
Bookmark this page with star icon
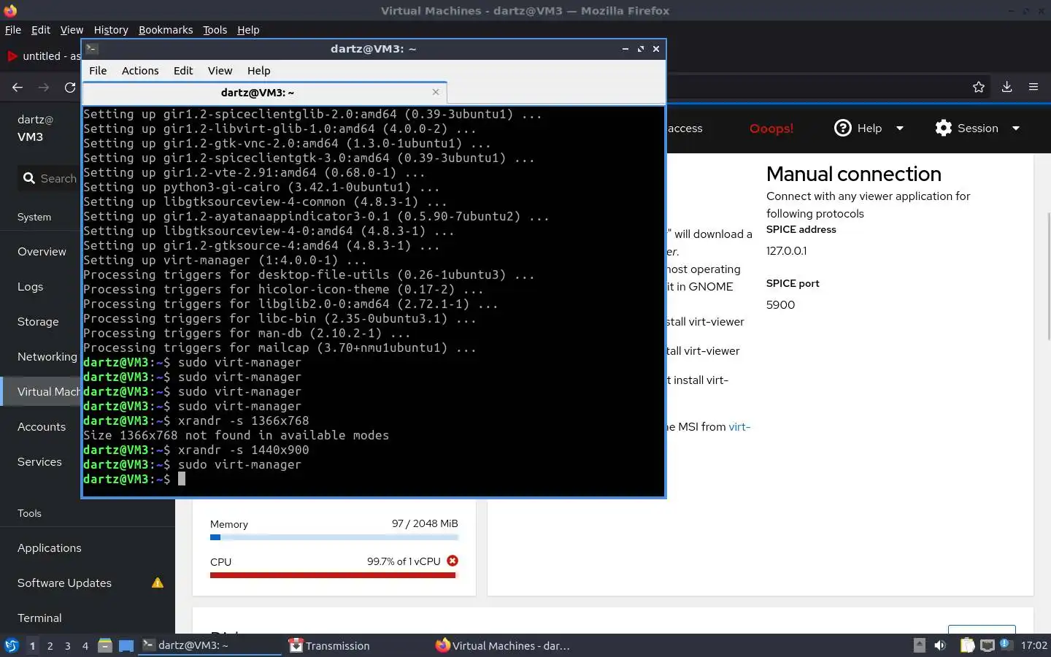point(979,87)
